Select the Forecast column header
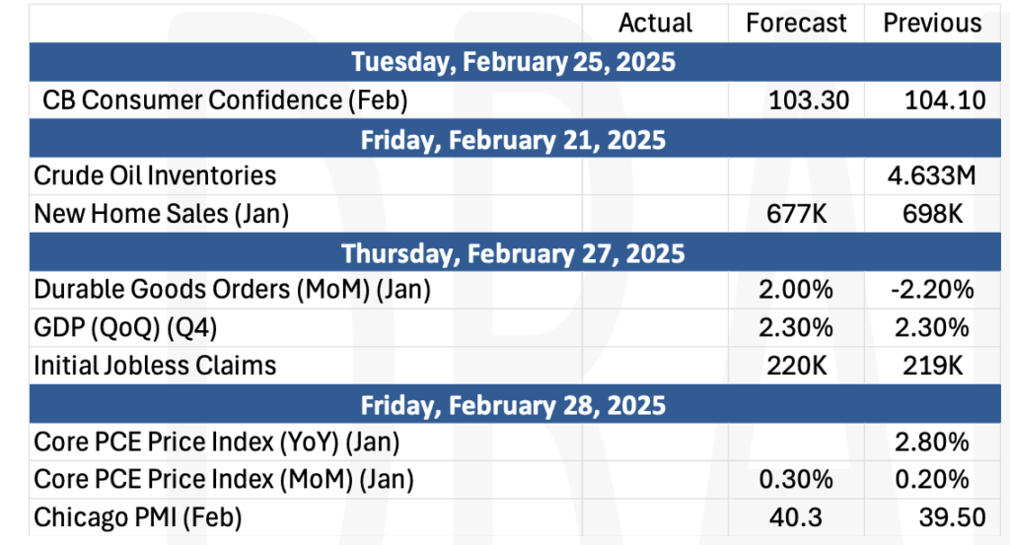The height and width of the screenshot is (545, 1010). (796, 24)
